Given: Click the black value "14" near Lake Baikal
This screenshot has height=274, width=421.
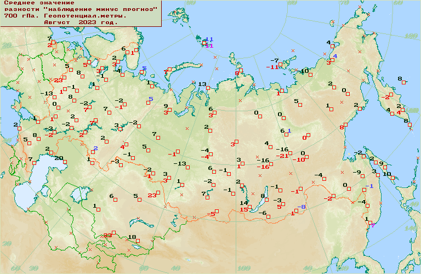Looking at the screenshot, I should pyautogui.click(x=244, y=203).
